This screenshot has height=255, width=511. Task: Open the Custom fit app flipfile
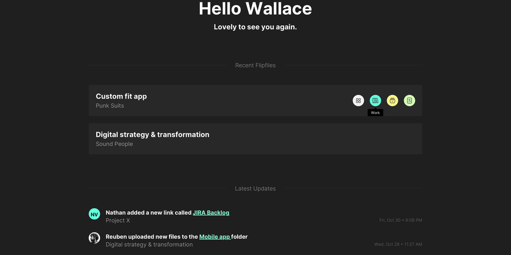(121, 96)
